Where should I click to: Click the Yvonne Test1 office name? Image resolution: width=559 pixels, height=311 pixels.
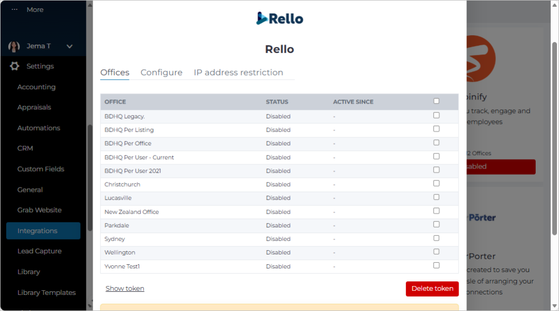pos(122,266)
